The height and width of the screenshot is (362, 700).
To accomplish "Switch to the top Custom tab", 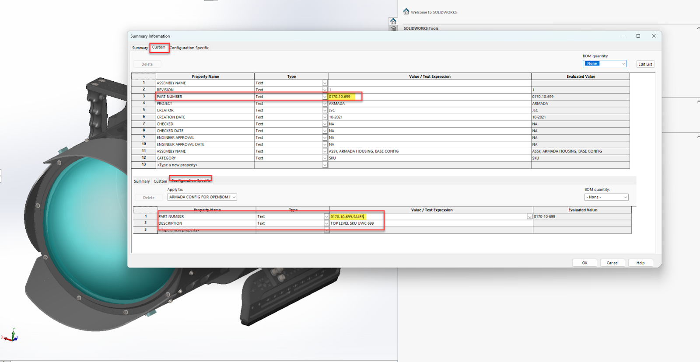I will 159,47.
